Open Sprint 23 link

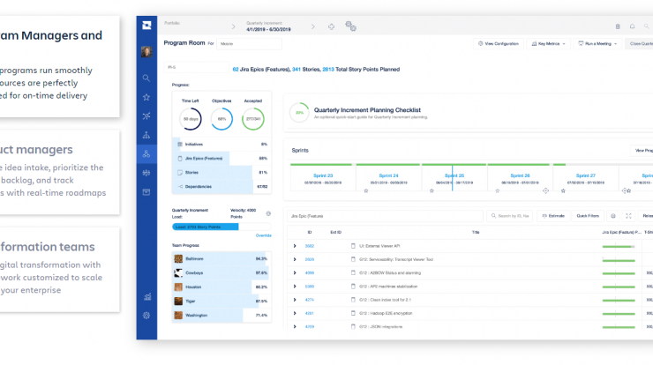(x=323, y=175)
